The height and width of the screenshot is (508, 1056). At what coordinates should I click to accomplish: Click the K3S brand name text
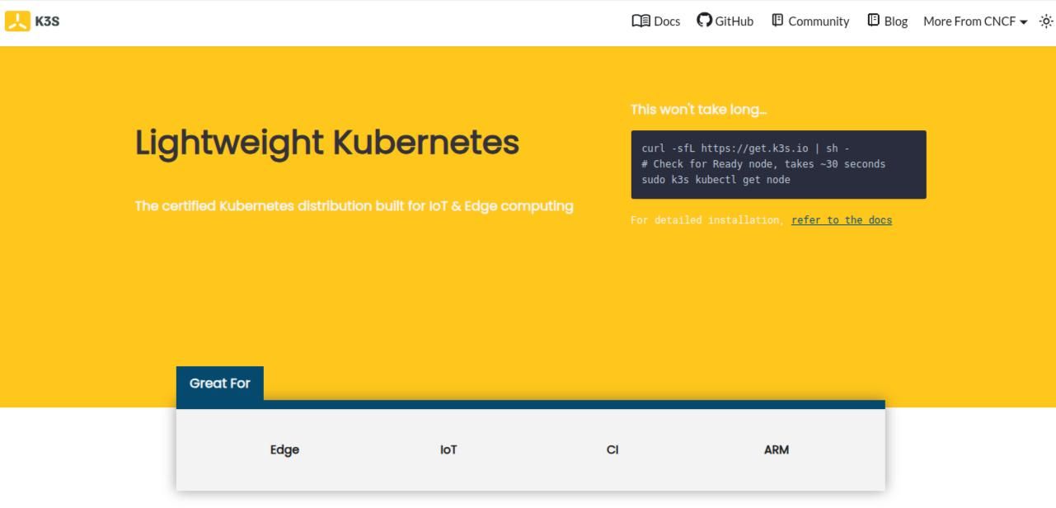pyautogui.click(x=47, y=21)
